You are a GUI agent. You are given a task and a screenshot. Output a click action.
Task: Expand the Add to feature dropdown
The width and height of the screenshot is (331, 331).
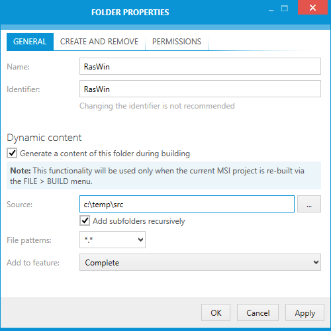200,262
